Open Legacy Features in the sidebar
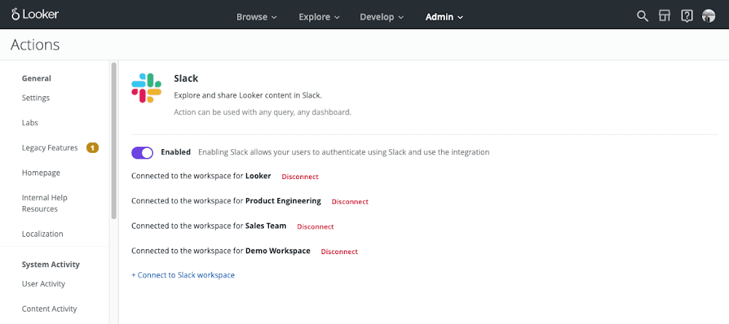 point(50,148)
